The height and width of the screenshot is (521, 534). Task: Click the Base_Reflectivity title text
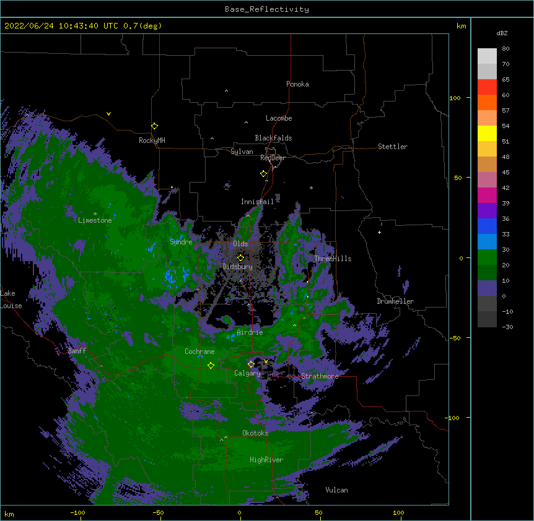click(x=267, y=9)
